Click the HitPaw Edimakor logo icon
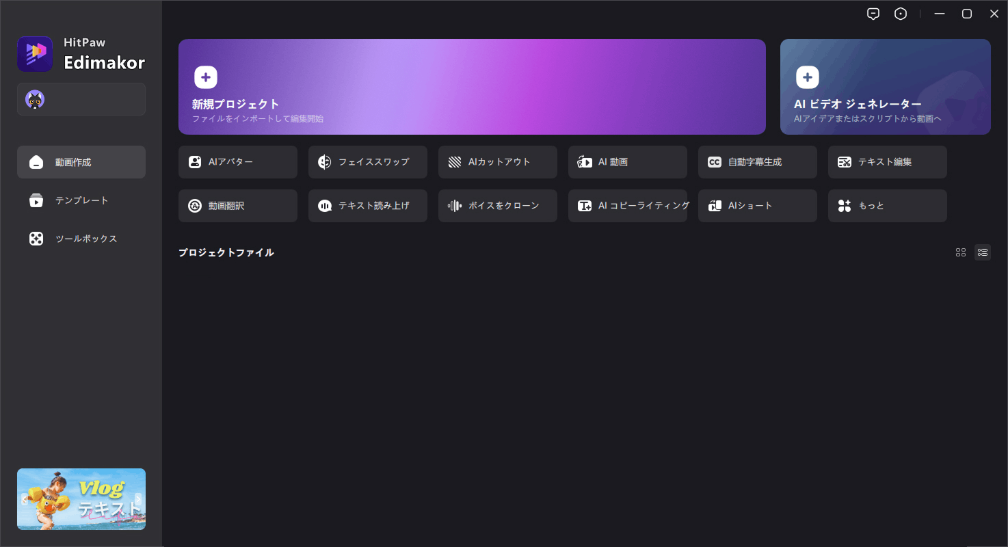This screenshot has width=1008, height=547. tap(35, 54)
